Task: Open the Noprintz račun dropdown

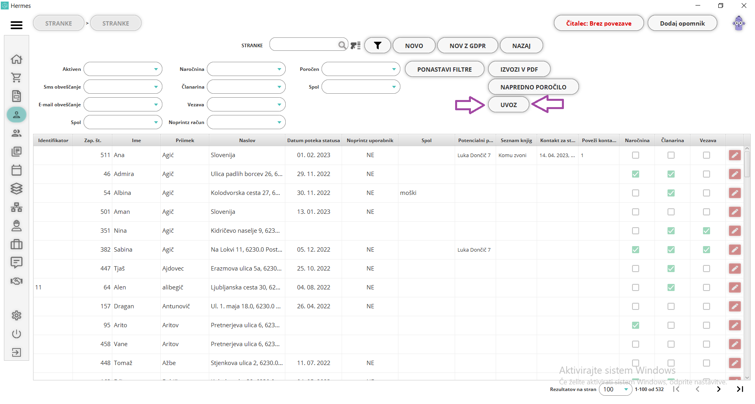Action: point(246,122)
